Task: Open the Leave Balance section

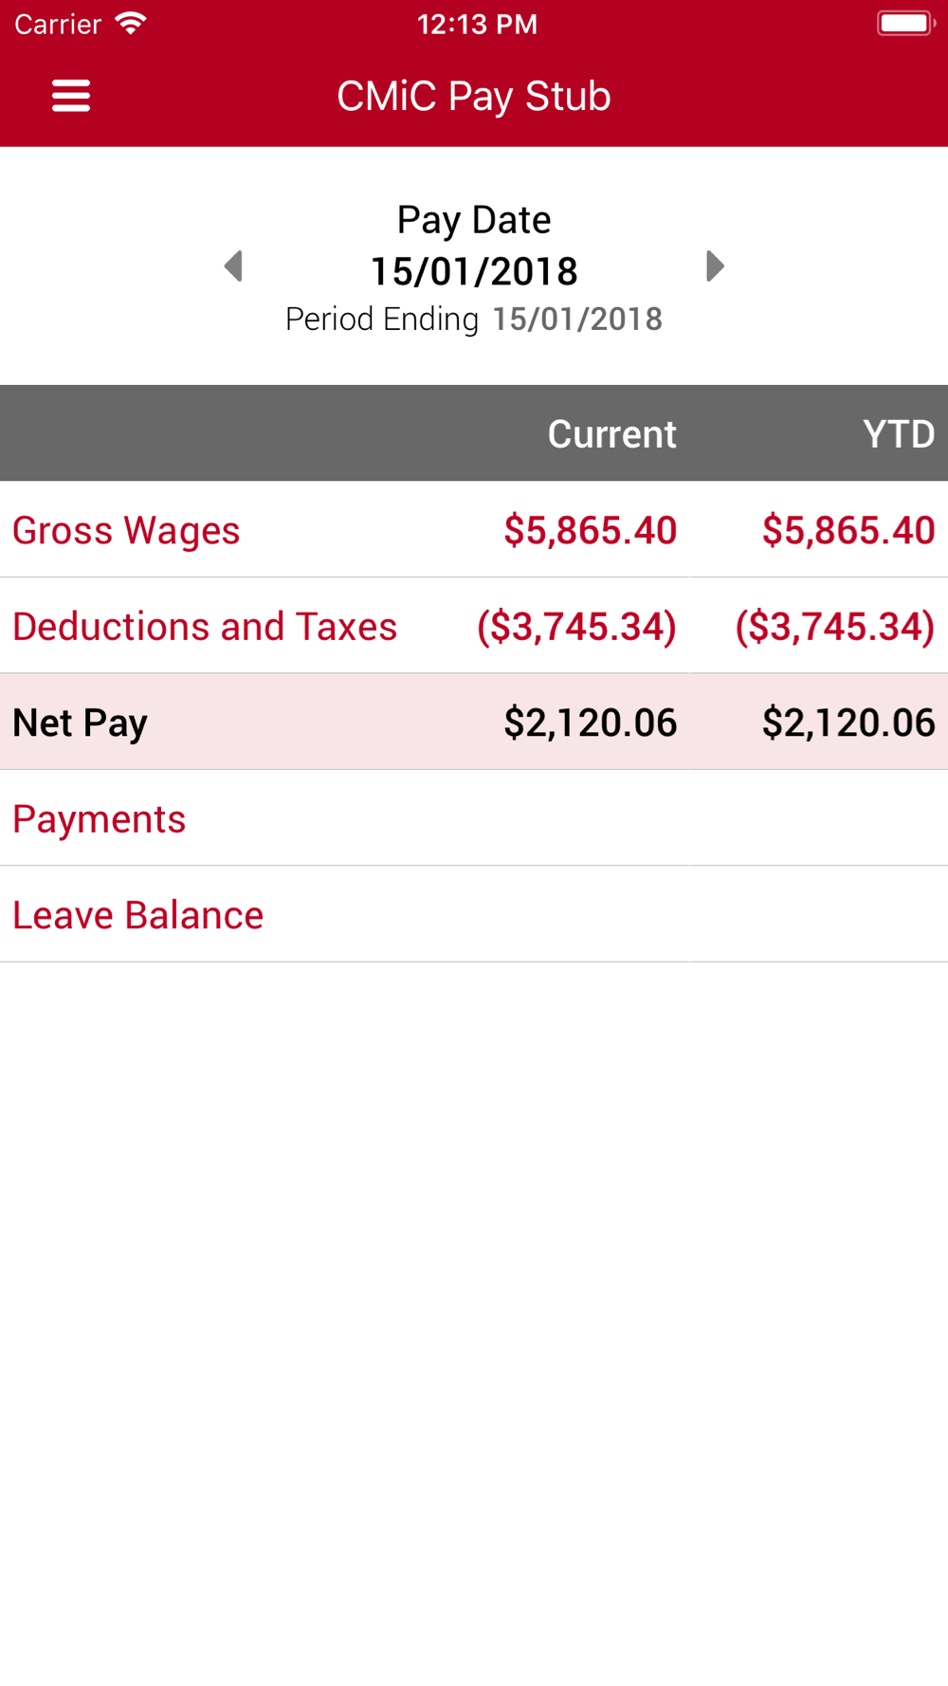Action: click(474, 915)
